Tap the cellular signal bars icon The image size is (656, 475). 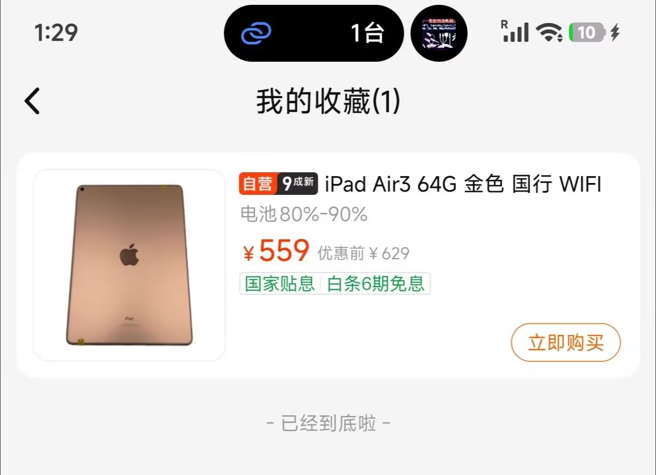coord(515,32)
